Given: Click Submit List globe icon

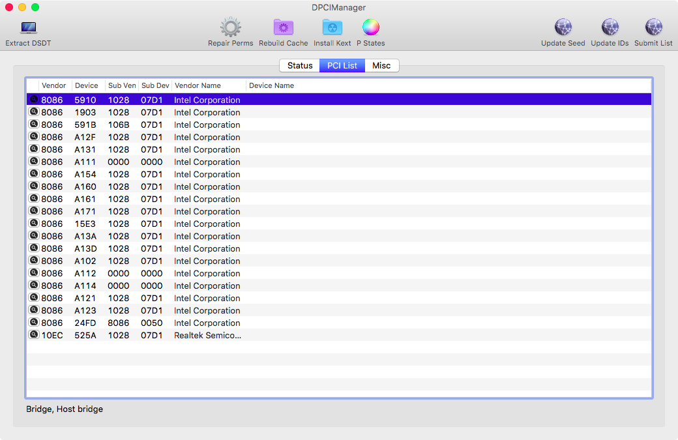Looking at the screenshot, I should point(653,27).
